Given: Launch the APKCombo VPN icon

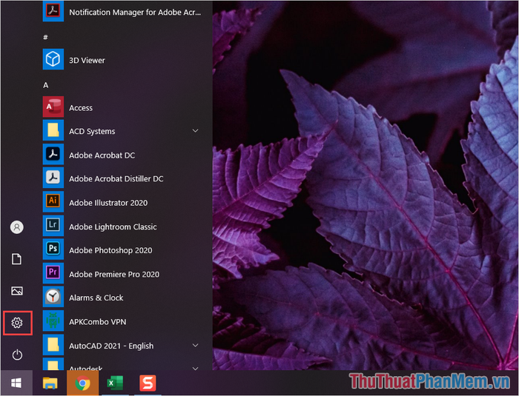Looking at the screenshot, I should [x=53, y=321].
